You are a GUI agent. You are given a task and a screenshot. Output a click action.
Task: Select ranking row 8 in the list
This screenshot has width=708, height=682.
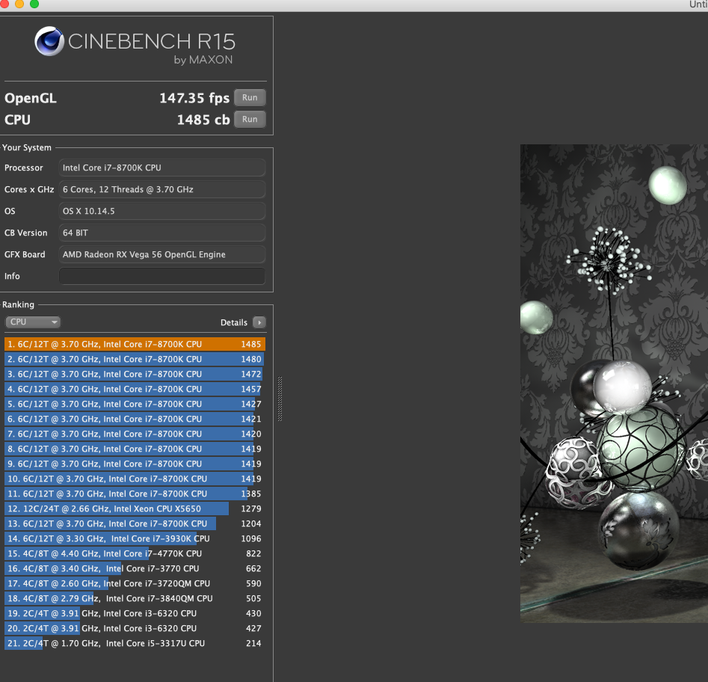135,449
